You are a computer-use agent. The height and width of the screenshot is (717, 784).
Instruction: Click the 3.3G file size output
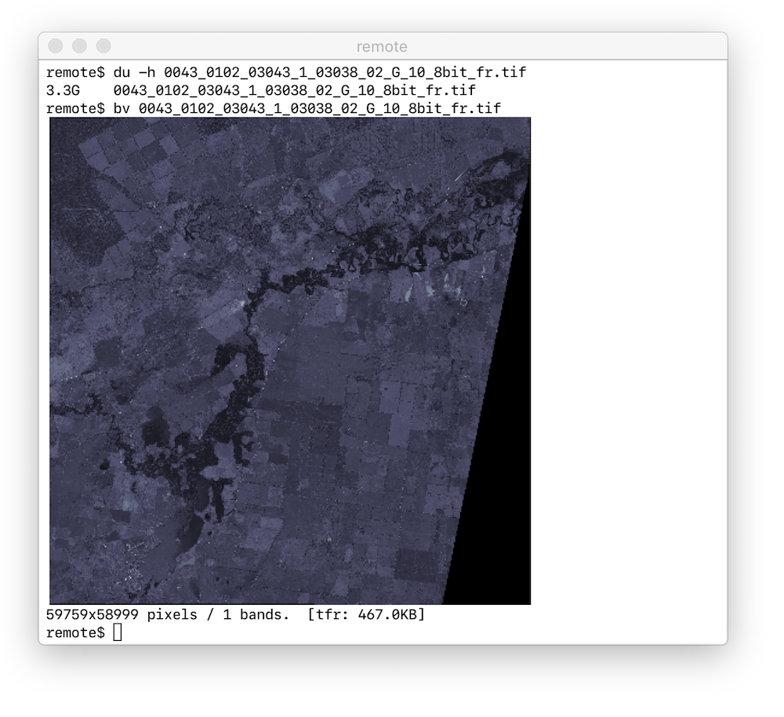point(63,90)
